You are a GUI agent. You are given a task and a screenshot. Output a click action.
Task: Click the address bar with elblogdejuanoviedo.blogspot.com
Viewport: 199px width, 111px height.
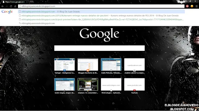(x=101, y=6)
